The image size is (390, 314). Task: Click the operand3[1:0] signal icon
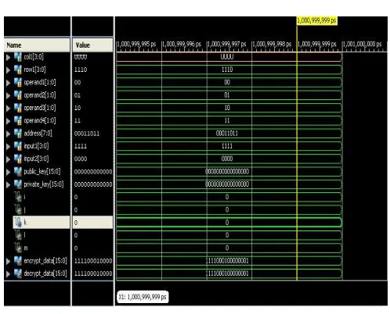point(18,108)
